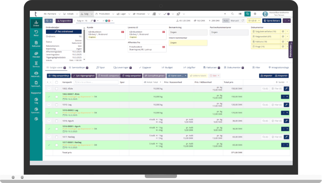Click the plus icon in top bar

(225, 14)
